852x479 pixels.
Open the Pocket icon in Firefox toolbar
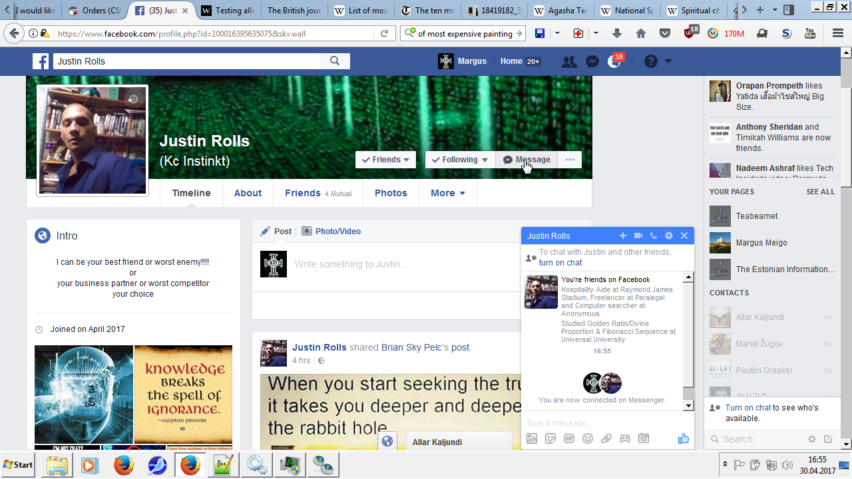[x=665, y=33]
